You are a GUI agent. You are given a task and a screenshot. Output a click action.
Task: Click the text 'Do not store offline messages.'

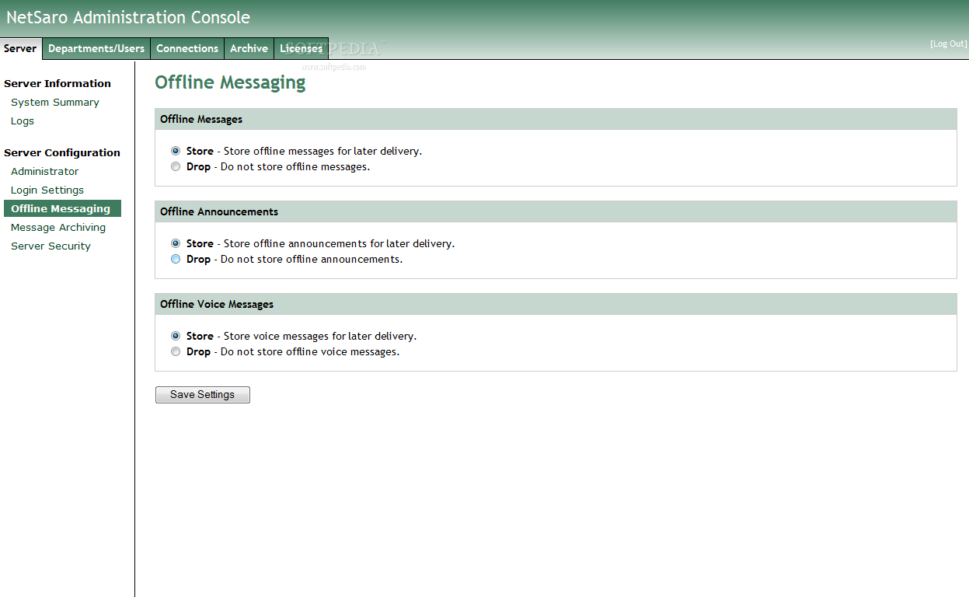point(295,166)
